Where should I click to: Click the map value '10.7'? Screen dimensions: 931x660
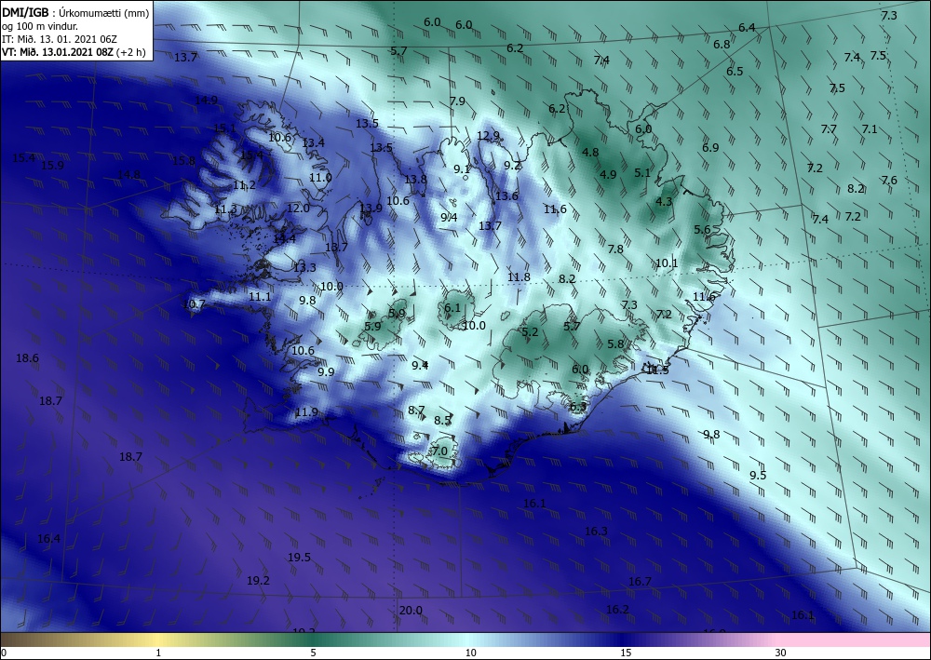[195, 303]
